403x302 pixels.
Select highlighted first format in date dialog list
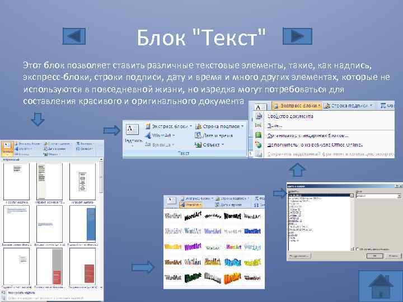click(319, 196)
